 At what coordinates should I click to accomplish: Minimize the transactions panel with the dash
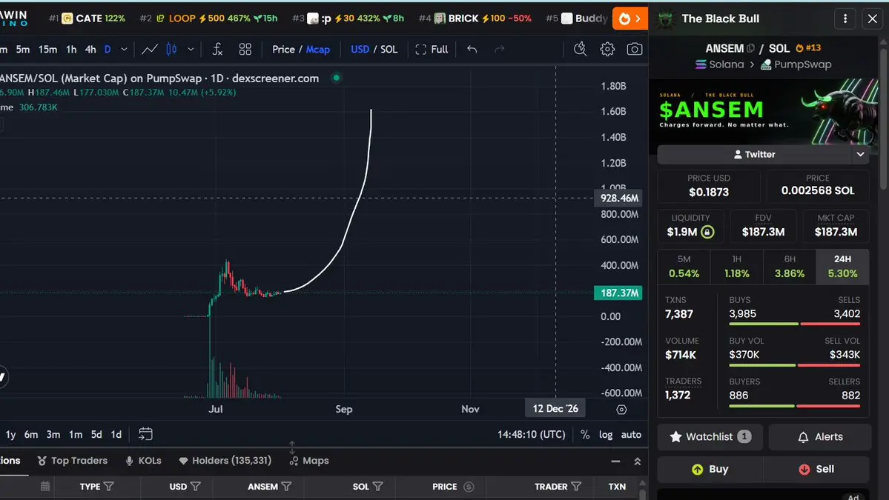(615, 461)
